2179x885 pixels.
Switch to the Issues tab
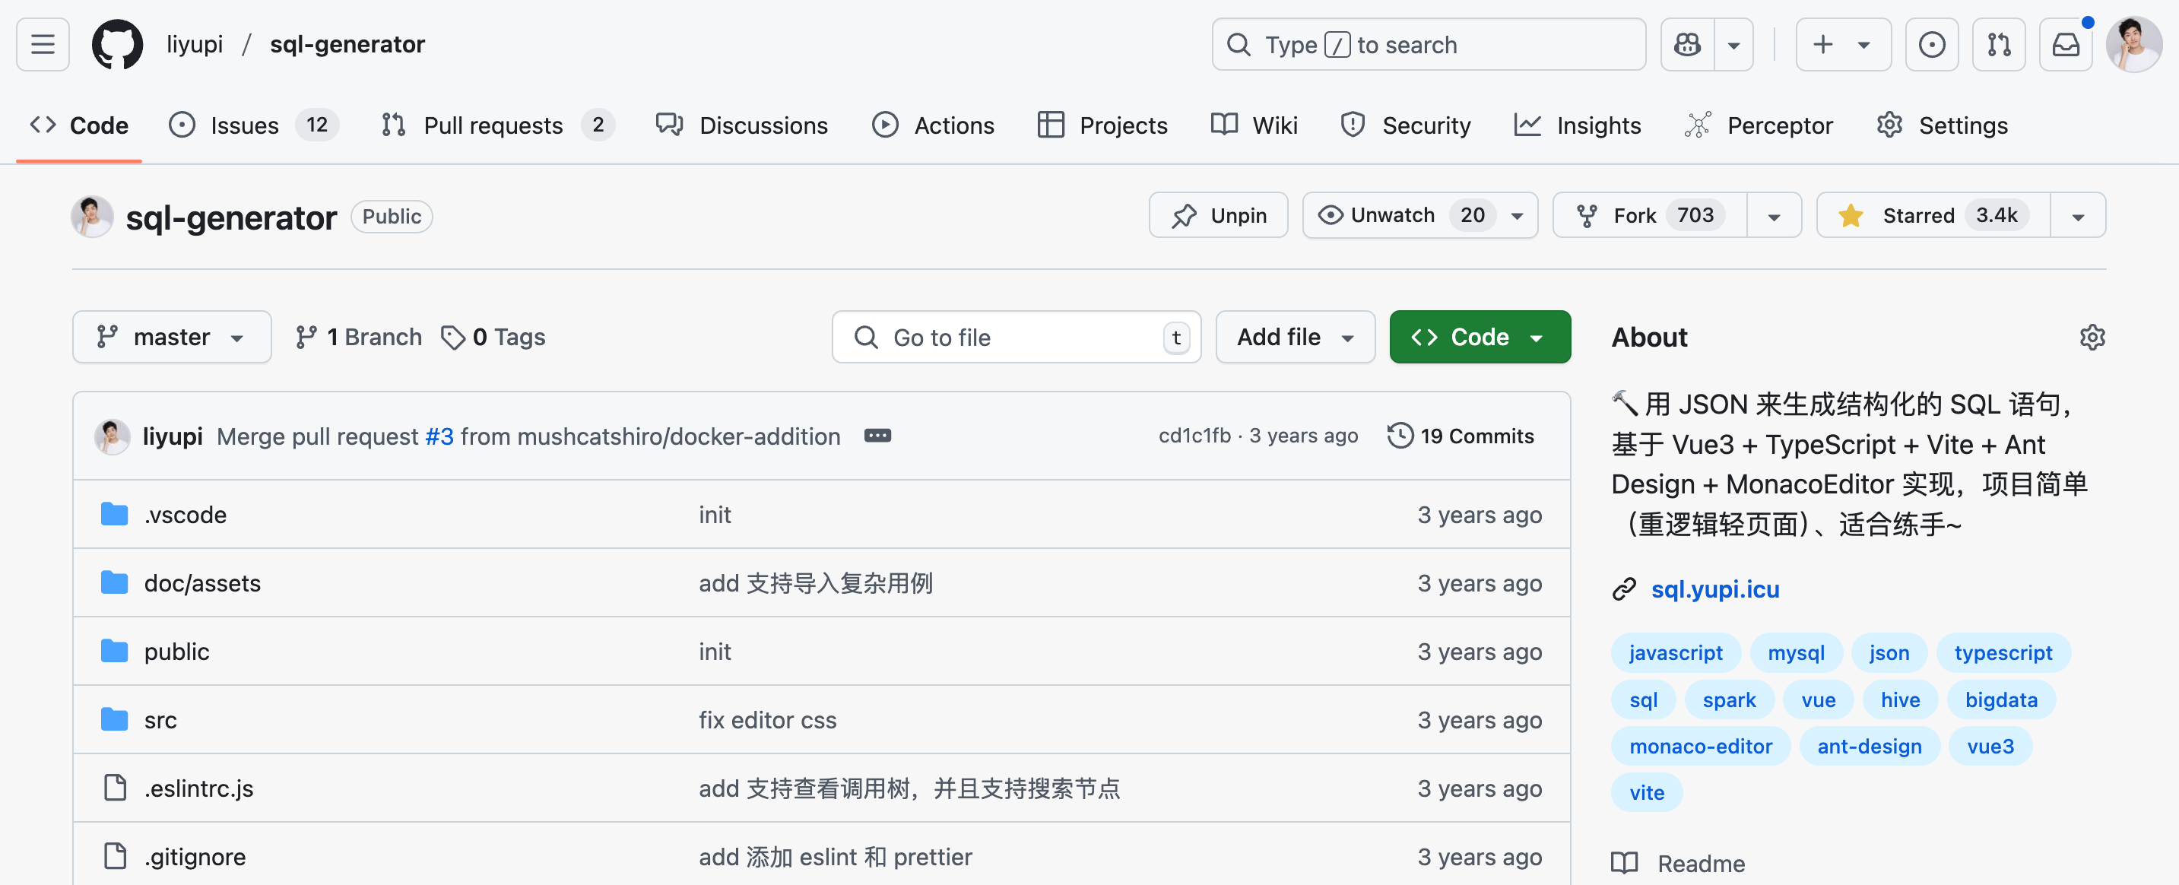(x=243, y=125)
